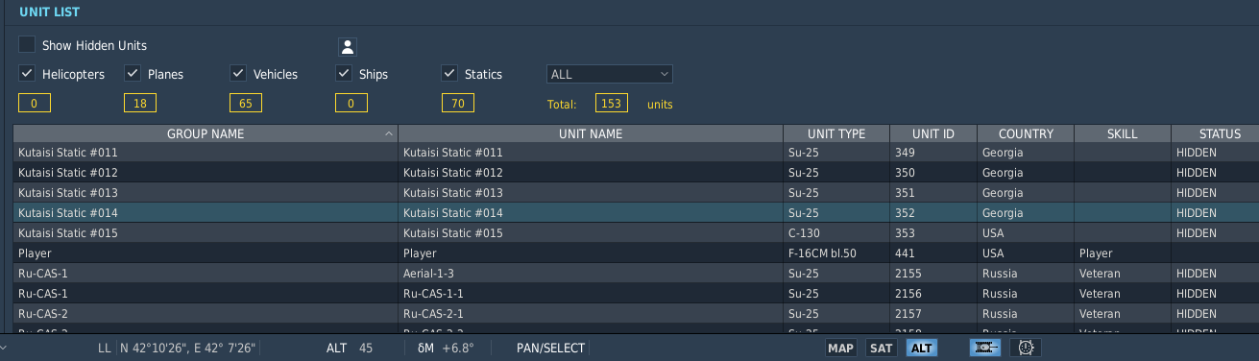Click the LL coordinate format selector
The image size is (1259, 361).
105,348
